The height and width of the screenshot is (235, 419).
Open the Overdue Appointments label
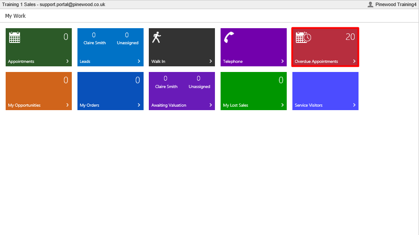tap(316, 62)
